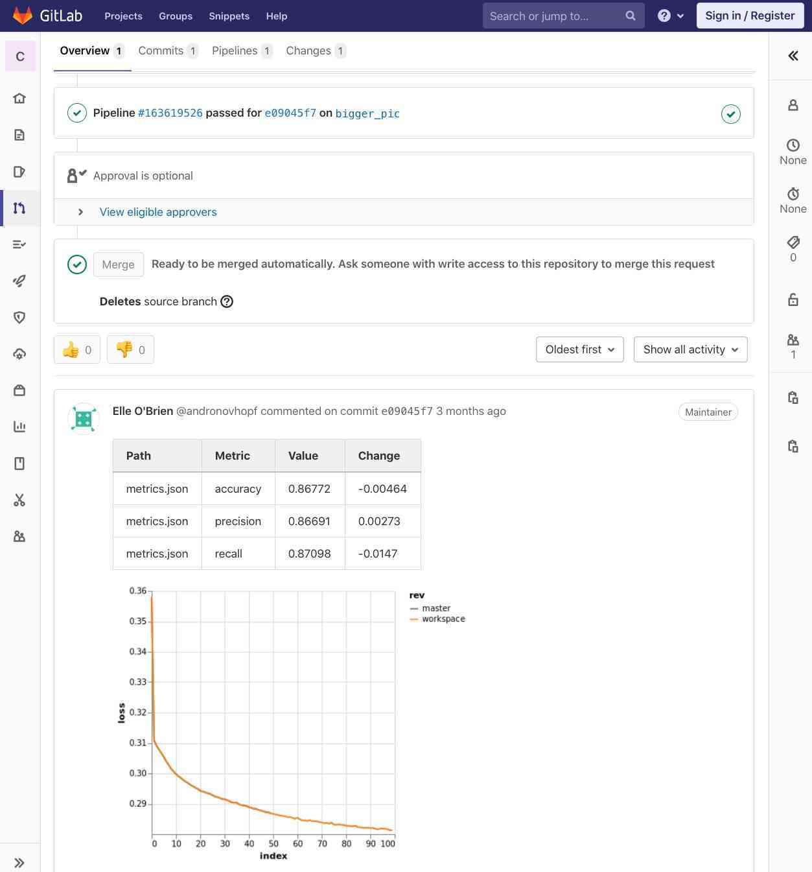The width and height of the screenshot is (812, 872).
Task: Open Members icon in left sidebar
Action: tap(19, 536)
